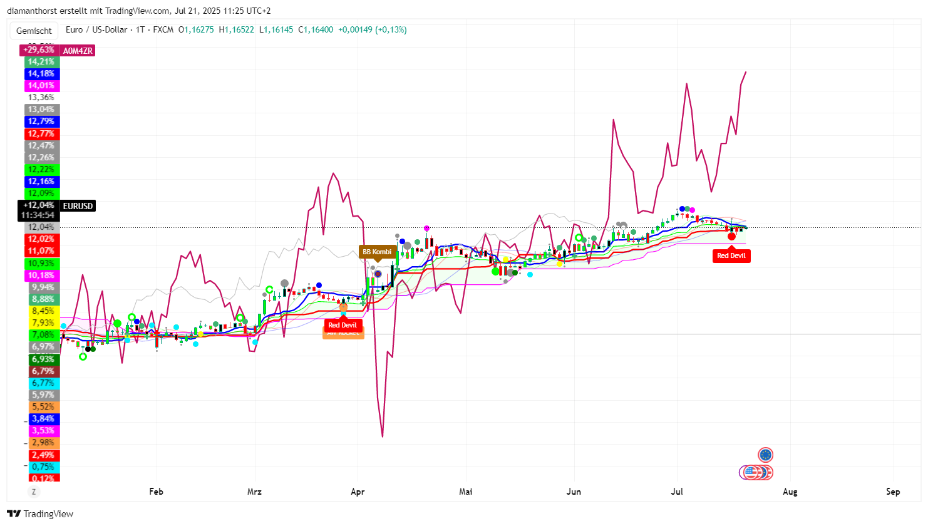Click the cyan 6,77% scale label
This screenshot has width=928, height=526.
[43, 383]
